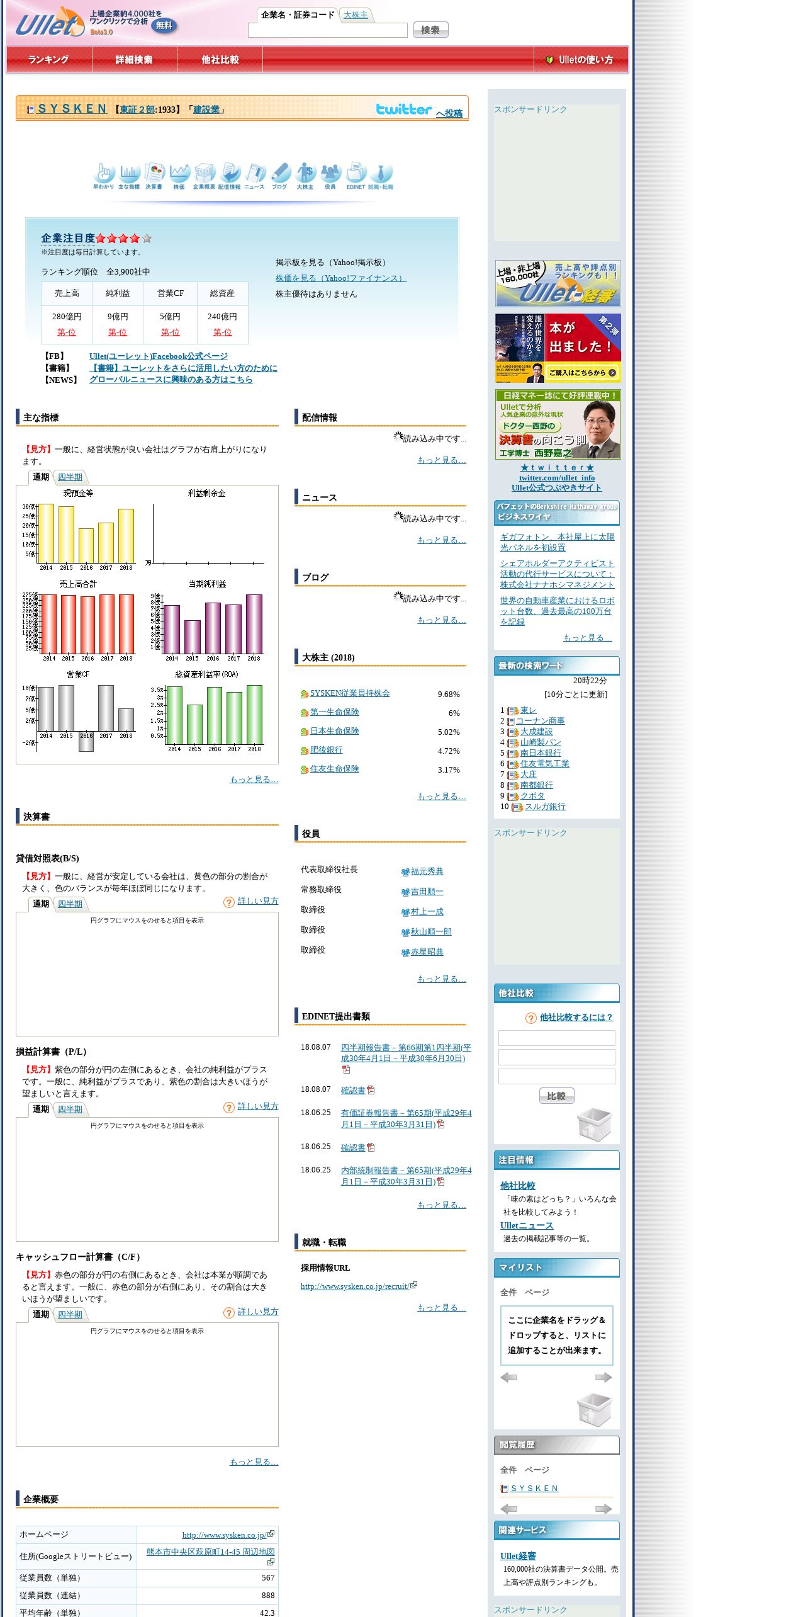Open the SYSKEN company title link
The image size is (808, 1617).
pyautogui.click(x=72, y=109)
